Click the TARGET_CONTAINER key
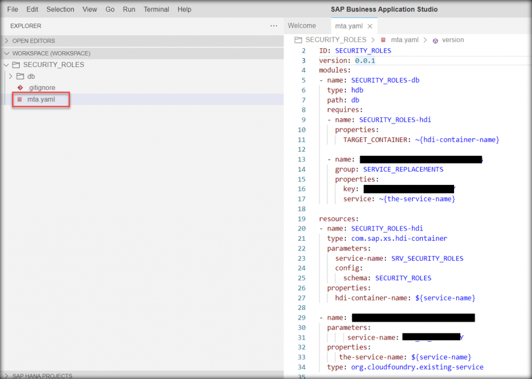Image resolution: width=532 pixels, height=379 pixels. pyautogui.click(x=375, y=140)
